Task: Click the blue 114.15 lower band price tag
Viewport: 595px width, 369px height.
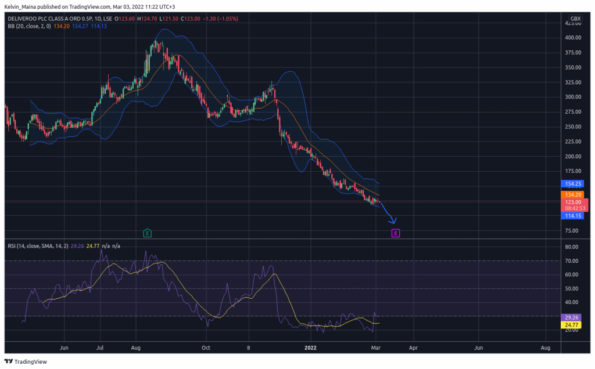Action: pyautogui.click(x=573, y=216)
